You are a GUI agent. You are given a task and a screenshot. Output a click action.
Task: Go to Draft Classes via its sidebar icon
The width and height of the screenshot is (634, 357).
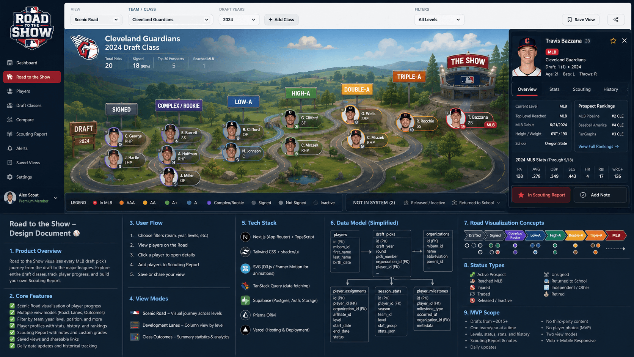[10, 105]
